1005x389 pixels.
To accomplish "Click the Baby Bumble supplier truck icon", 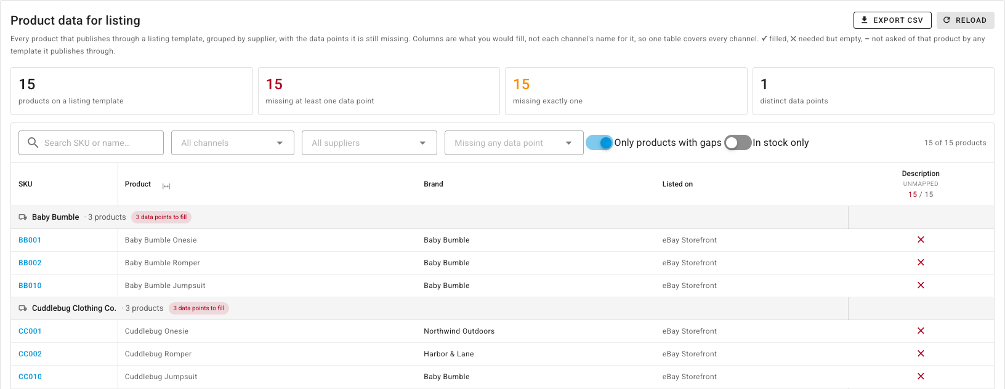I will click(x=23, y=217).
